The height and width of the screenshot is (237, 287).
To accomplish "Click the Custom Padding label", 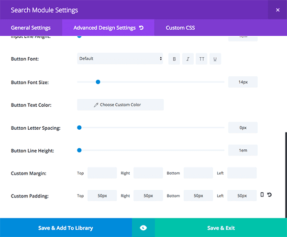I will coord(30,196).
